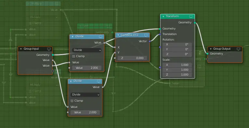Image resolution: width=249 pixels, height=128 pixels.
Task: Click the Y input socket on Combine XYZ
Action: (x=115, y=53)
